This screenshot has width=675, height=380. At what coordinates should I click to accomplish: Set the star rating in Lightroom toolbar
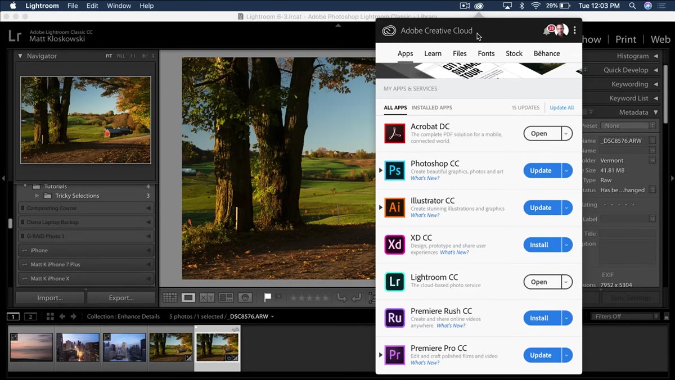(309, 297)
